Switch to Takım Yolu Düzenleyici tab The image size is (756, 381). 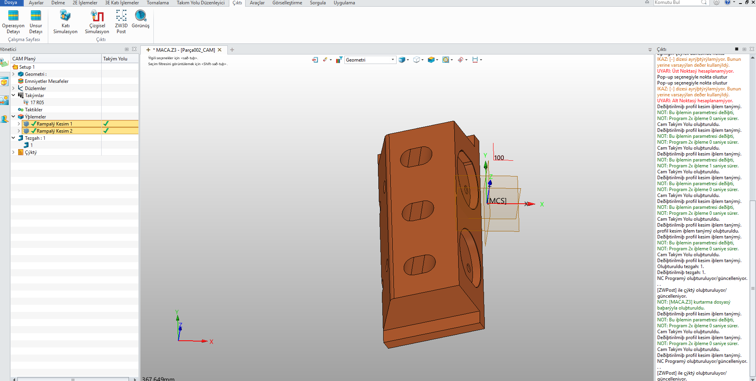(200, 3)
